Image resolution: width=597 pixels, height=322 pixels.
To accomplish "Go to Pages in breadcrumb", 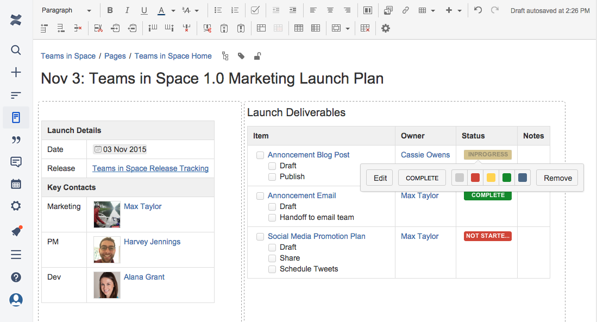I will [x=115, y=56].
